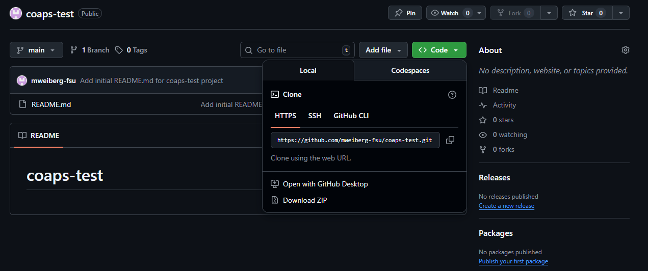Click the Pin repository button
Image resolution: width=648 pixels, height=271 pixels.
405,13
